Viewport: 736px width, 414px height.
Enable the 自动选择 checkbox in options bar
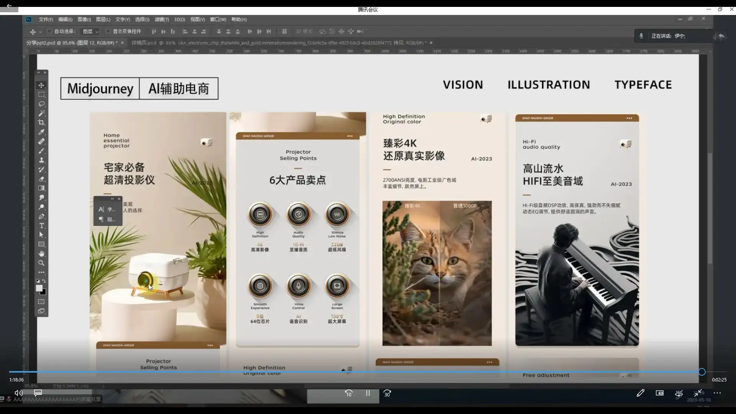click(49, 31)
